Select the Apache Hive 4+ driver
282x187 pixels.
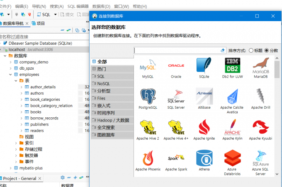pyautogui.click(x=176, y=130)
